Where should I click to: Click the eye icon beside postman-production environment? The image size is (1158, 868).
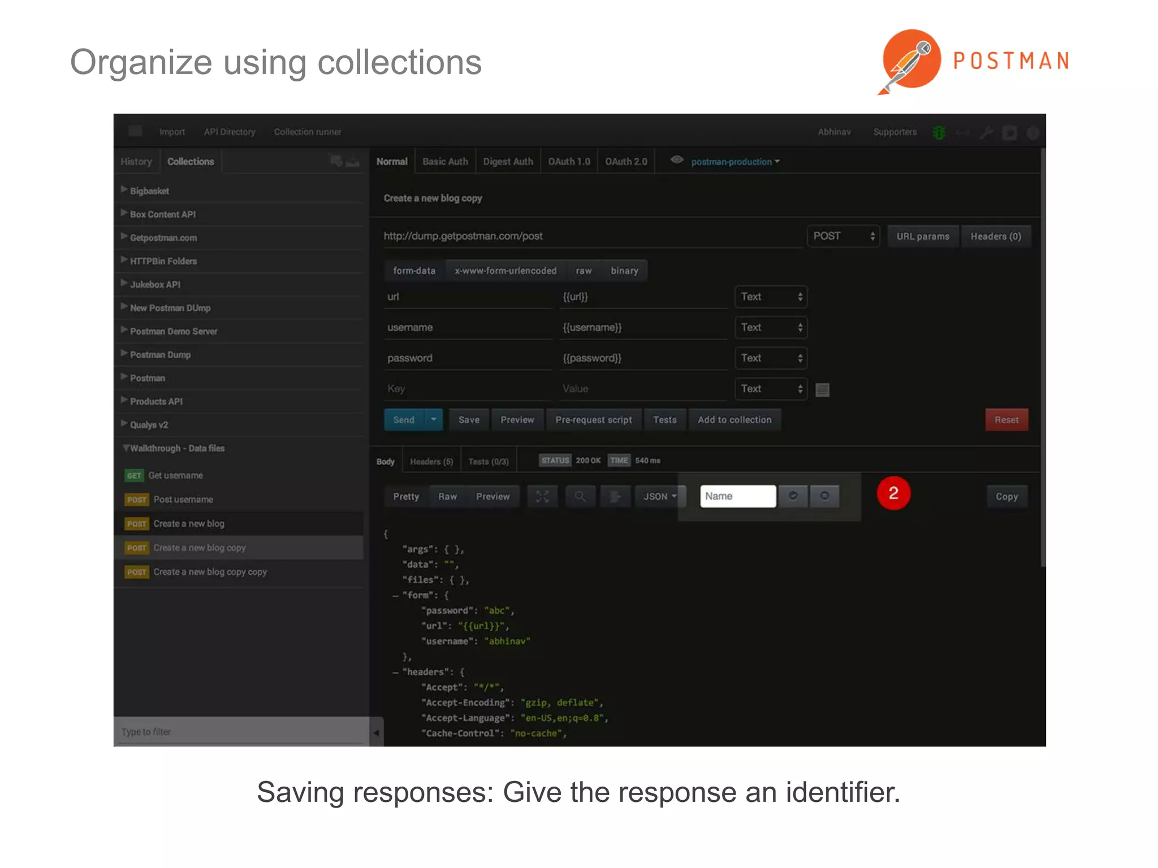click(x=677, y=160)
